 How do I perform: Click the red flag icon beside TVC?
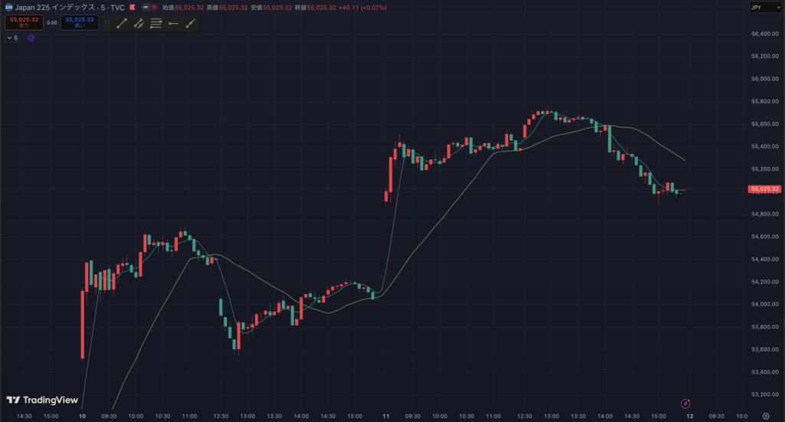click(133, 7)
